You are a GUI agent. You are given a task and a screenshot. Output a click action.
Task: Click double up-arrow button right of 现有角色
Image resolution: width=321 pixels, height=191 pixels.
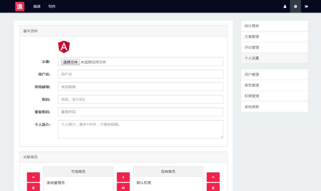[213, 187]
